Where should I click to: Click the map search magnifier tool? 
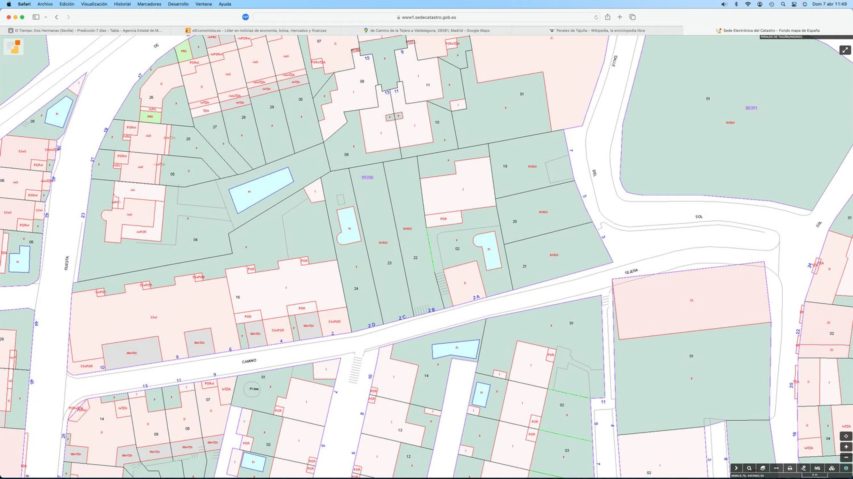click(x=749, y=468)
